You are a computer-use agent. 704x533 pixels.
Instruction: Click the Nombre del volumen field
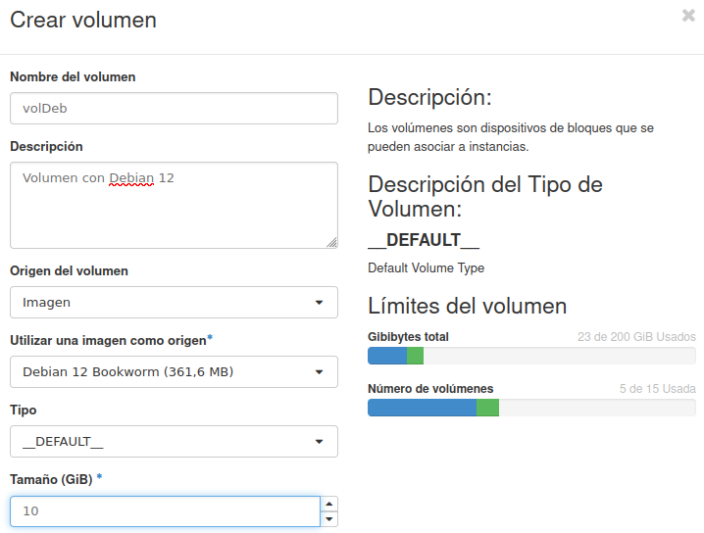174,108
